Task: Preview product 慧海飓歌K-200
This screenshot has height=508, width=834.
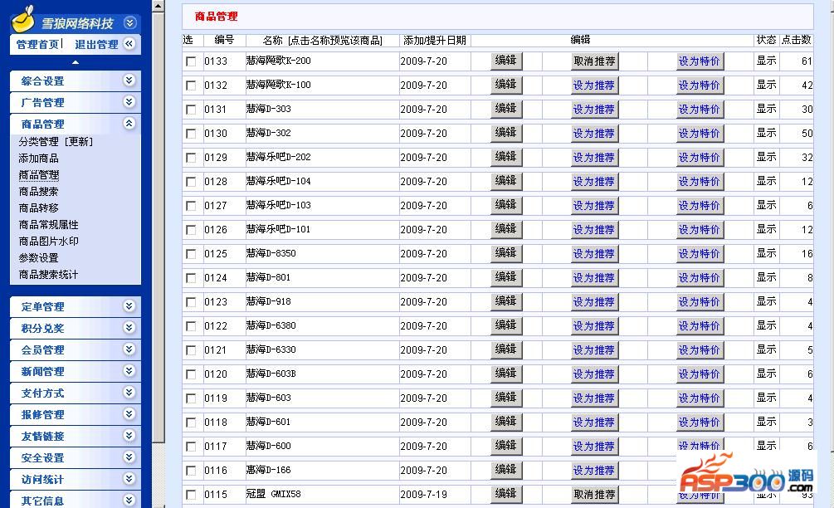Action: coord(278,61)
